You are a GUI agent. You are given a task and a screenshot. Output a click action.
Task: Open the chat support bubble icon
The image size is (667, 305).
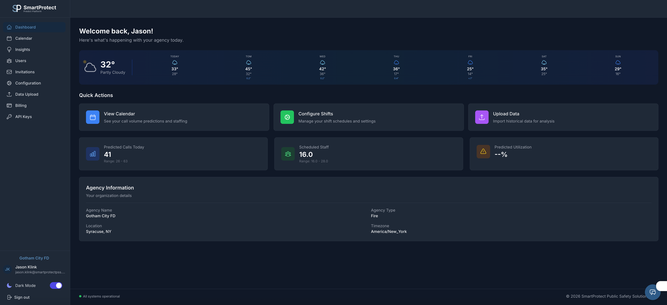(653, 292)
